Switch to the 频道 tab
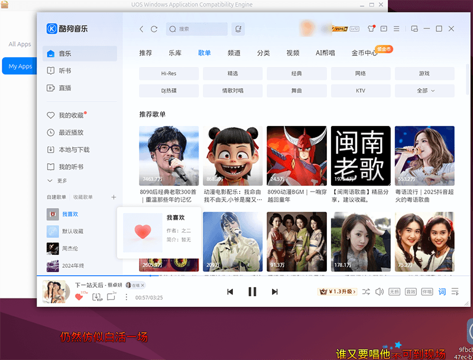This screenshot has width=473, height=360. (234, 53)
